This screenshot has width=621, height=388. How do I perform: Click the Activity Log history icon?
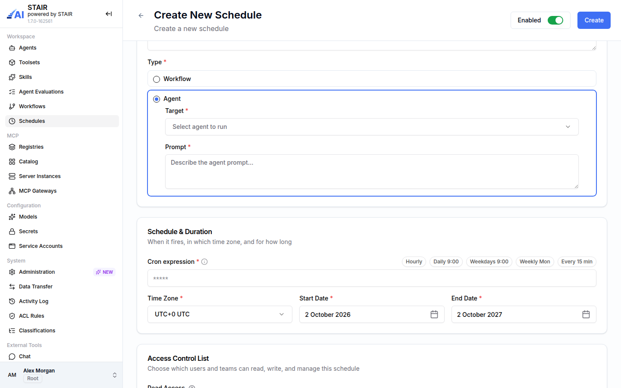[x=12, y=301]
